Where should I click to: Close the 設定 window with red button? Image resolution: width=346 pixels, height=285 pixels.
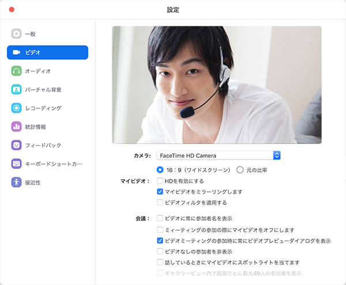11,10
